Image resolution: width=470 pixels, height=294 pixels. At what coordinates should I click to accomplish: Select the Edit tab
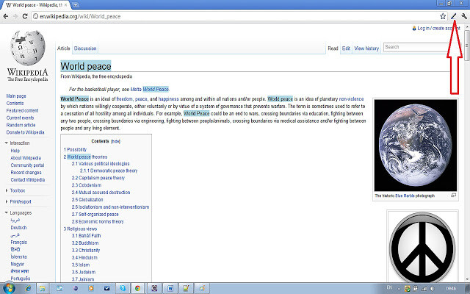[x=346, y=49]
